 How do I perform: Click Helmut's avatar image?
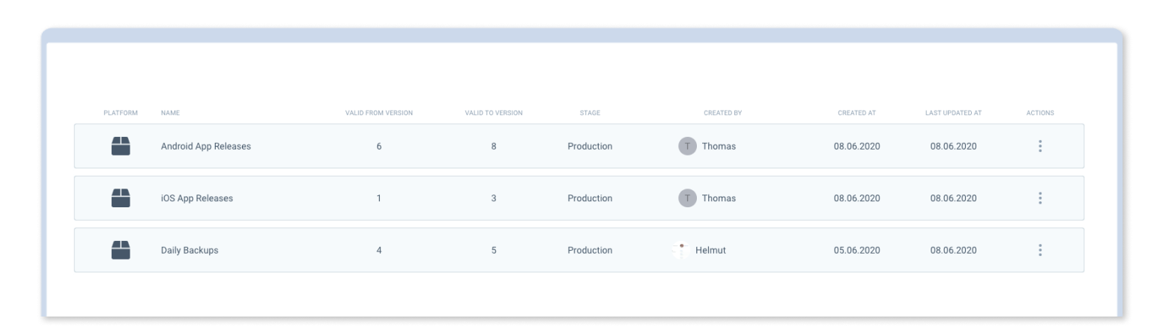(x=681, y=251)
